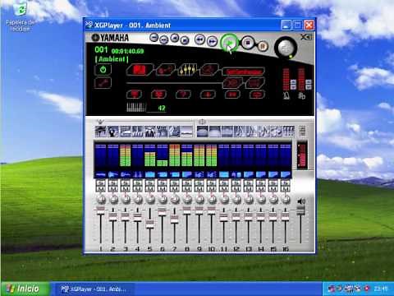Viewport: 394px width, 296px height.
Task: Open the list icon at the end of the thumbnail row
Action: click(x=302, y=132)
